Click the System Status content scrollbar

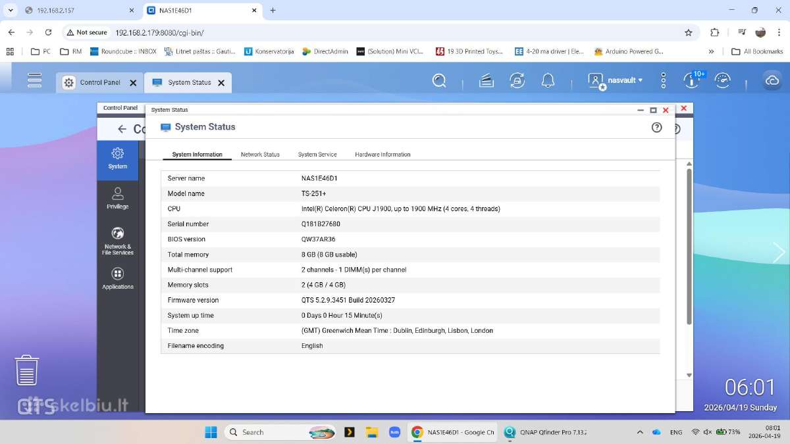pyautogui.click(x=689, y=246)
